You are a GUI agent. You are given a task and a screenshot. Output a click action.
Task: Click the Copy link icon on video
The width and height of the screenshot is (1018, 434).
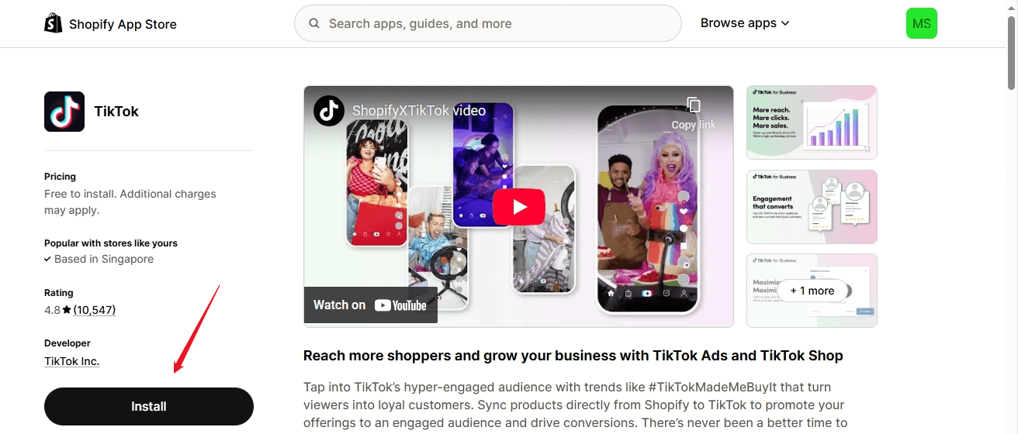coord(694,105)
